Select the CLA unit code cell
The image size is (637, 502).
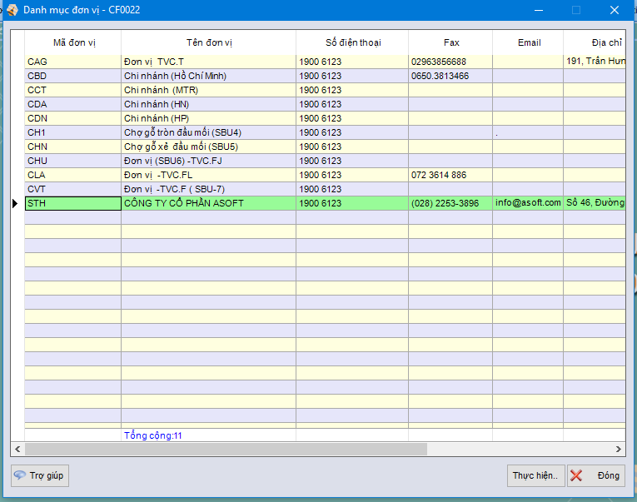click(73, 175)
